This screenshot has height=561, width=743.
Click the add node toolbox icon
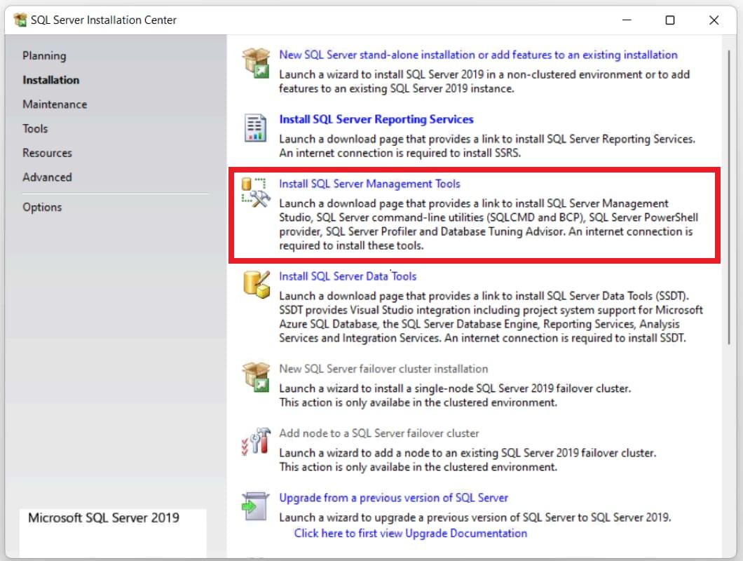click(255, 441)
